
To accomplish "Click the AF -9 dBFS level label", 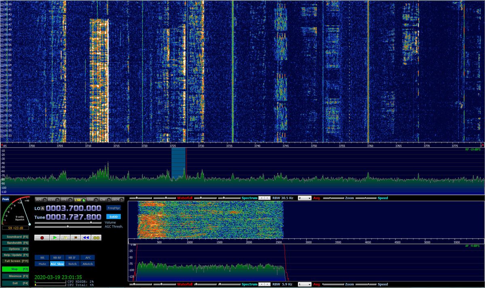I will pos(472,246).
